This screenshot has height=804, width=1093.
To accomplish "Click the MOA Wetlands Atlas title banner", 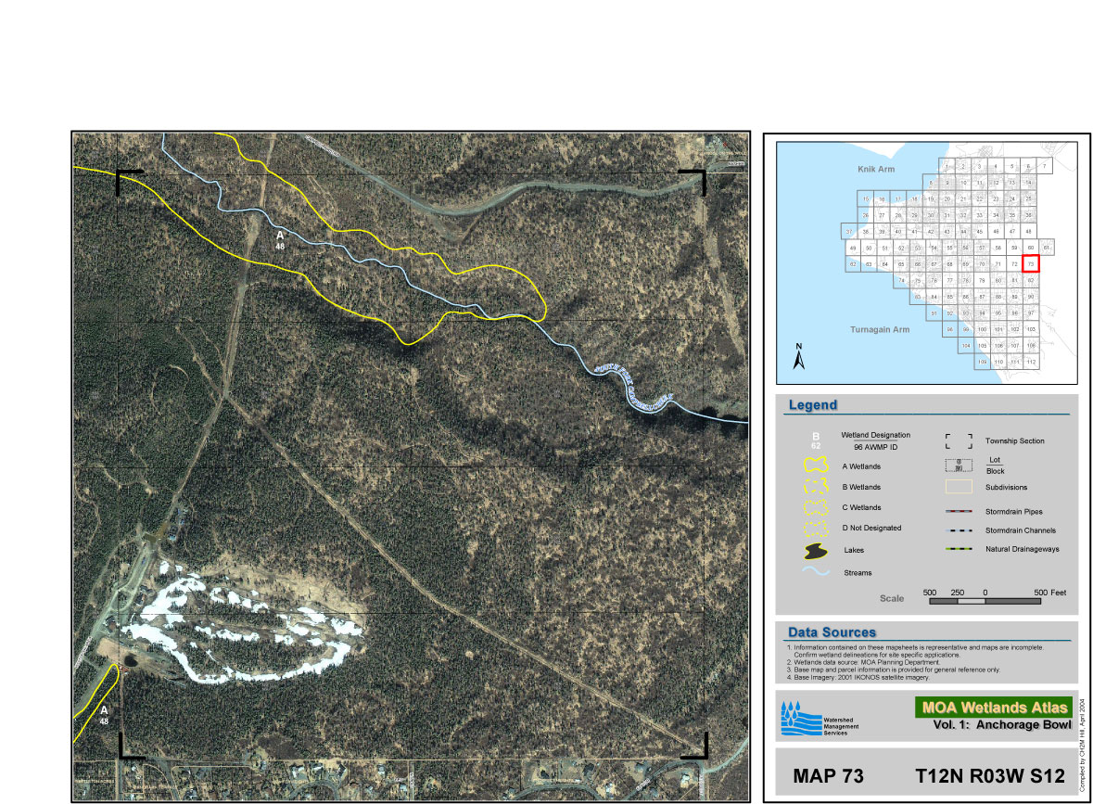I will tap(994, 708).
